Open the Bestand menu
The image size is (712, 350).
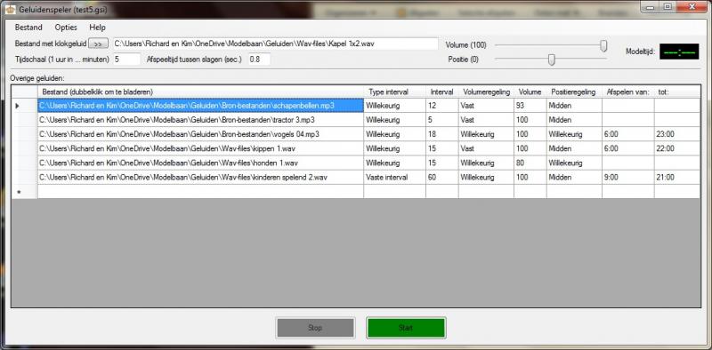(28, 28)
